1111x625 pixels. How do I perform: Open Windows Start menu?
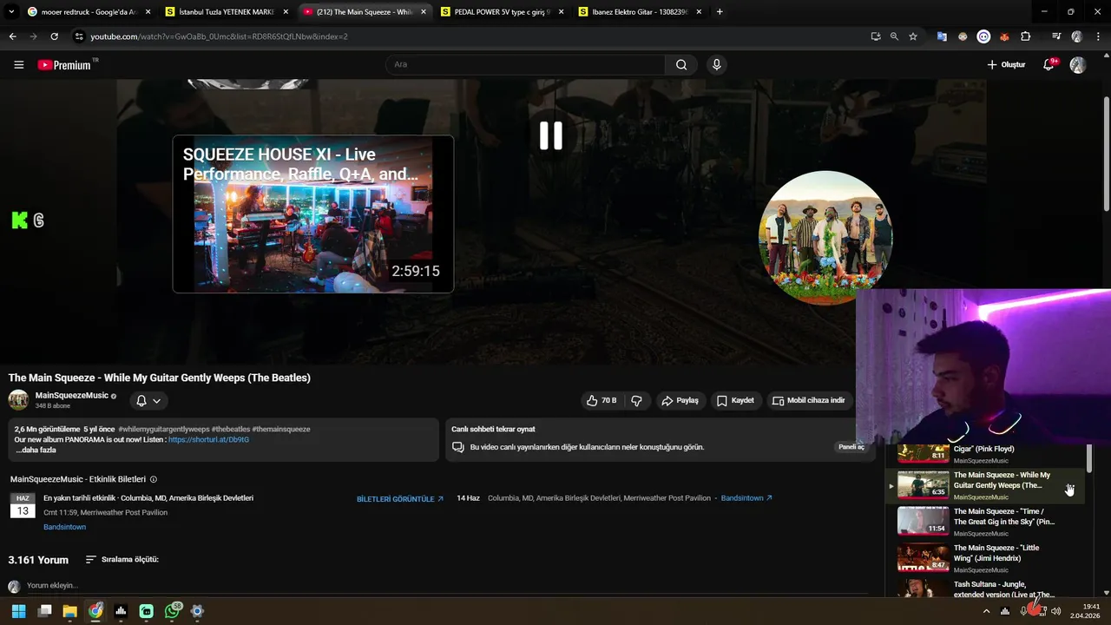pyautogui.click(x=19, y=611)
